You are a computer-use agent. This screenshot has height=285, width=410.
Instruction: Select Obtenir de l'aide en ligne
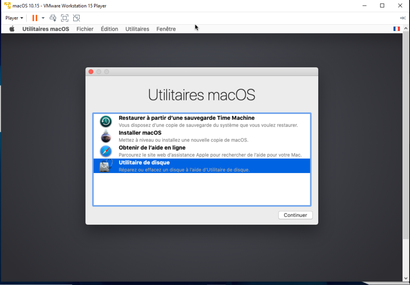(x=202, y=151)
